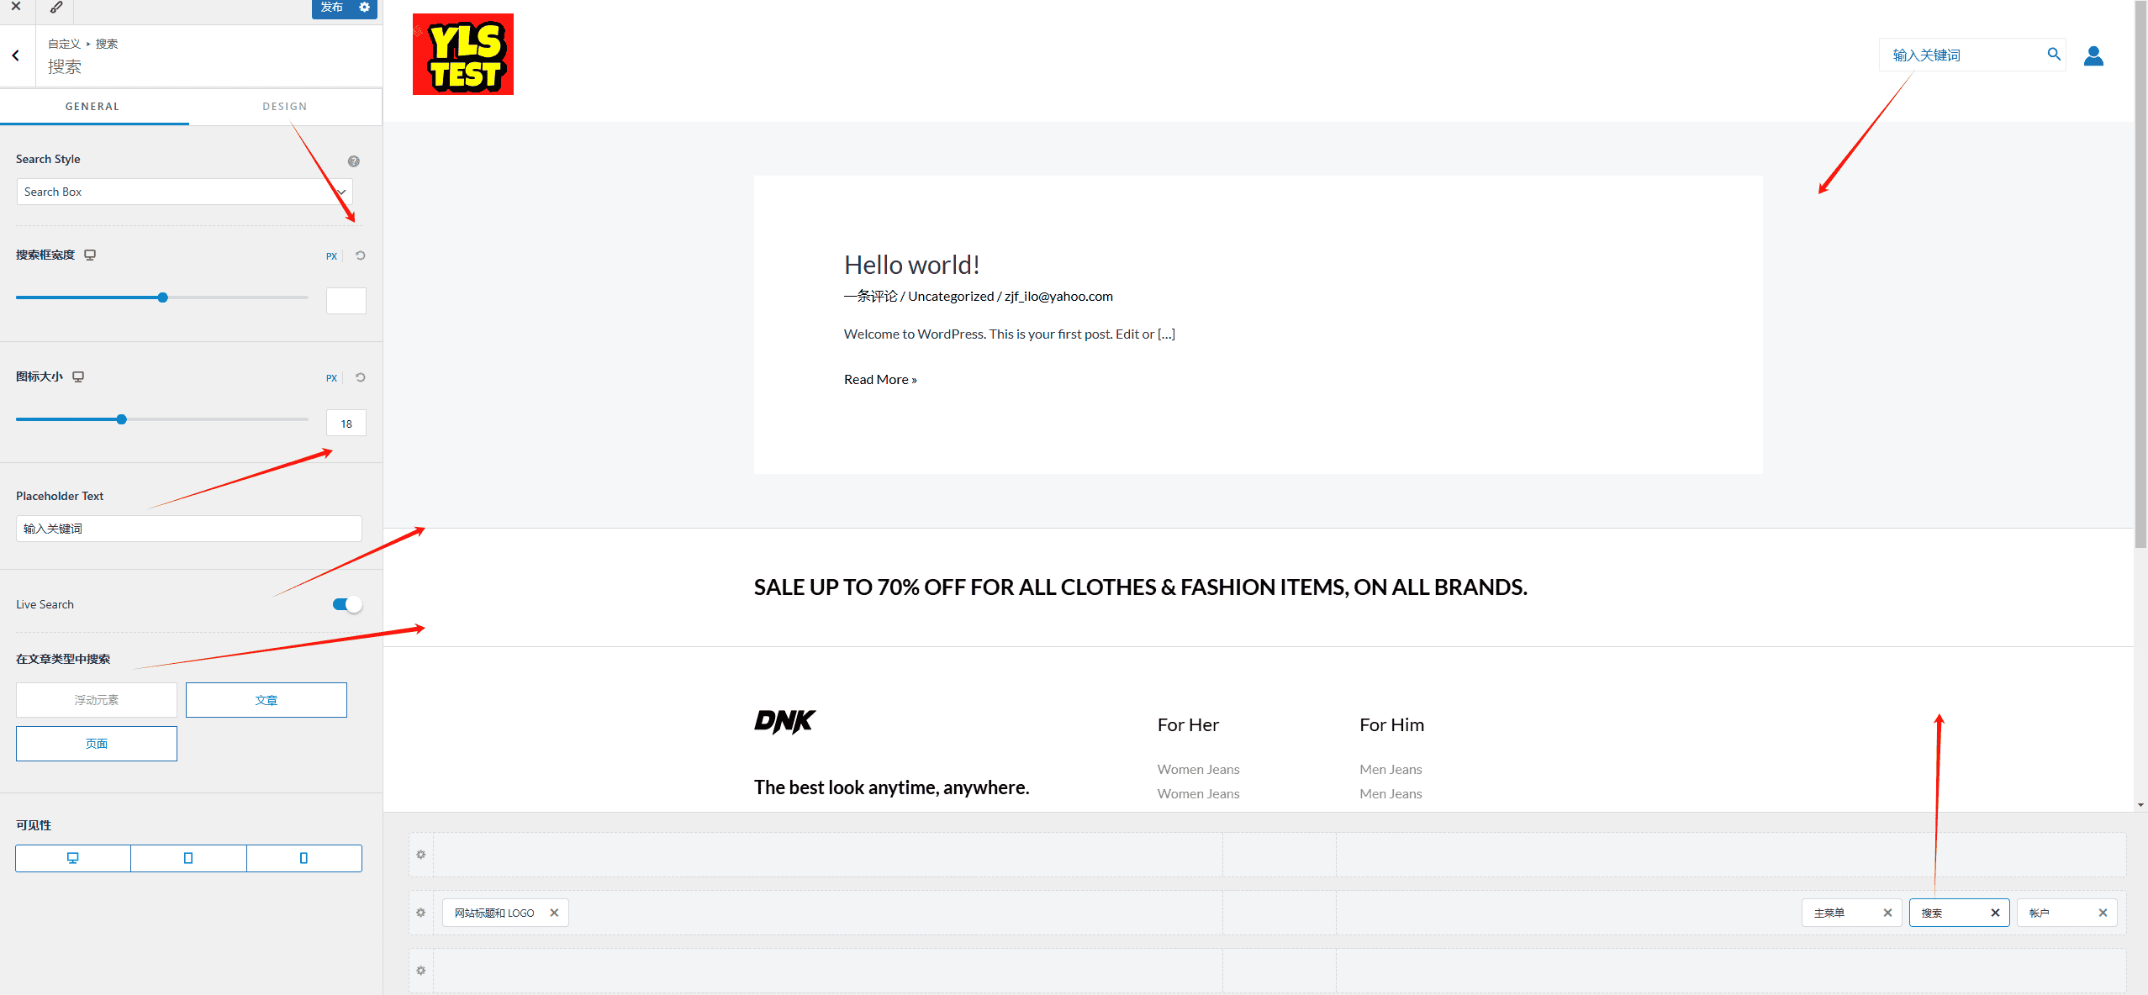
Task: Open settings gear of middle header row
Action: pyautogui.click(x=421, y=913)
